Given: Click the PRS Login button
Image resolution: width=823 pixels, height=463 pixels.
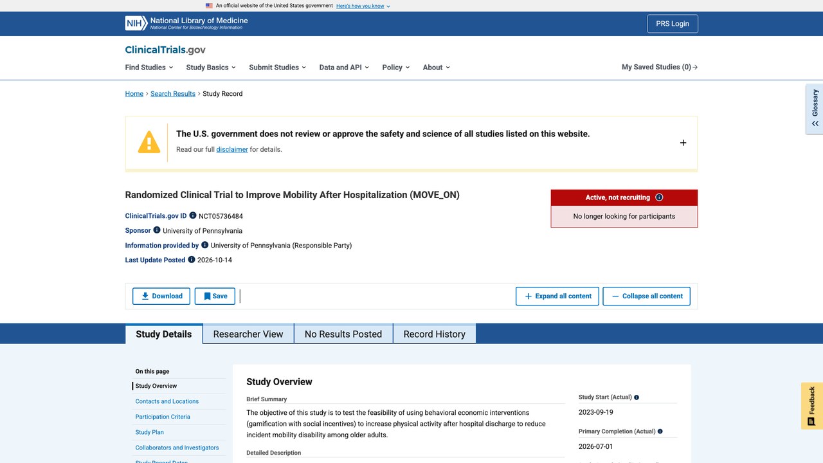Looking at the screenshot, I should tap(673, 24).
